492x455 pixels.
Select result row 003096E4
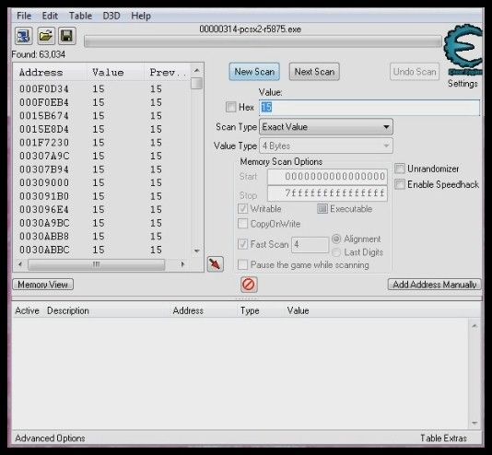[102, 209]
